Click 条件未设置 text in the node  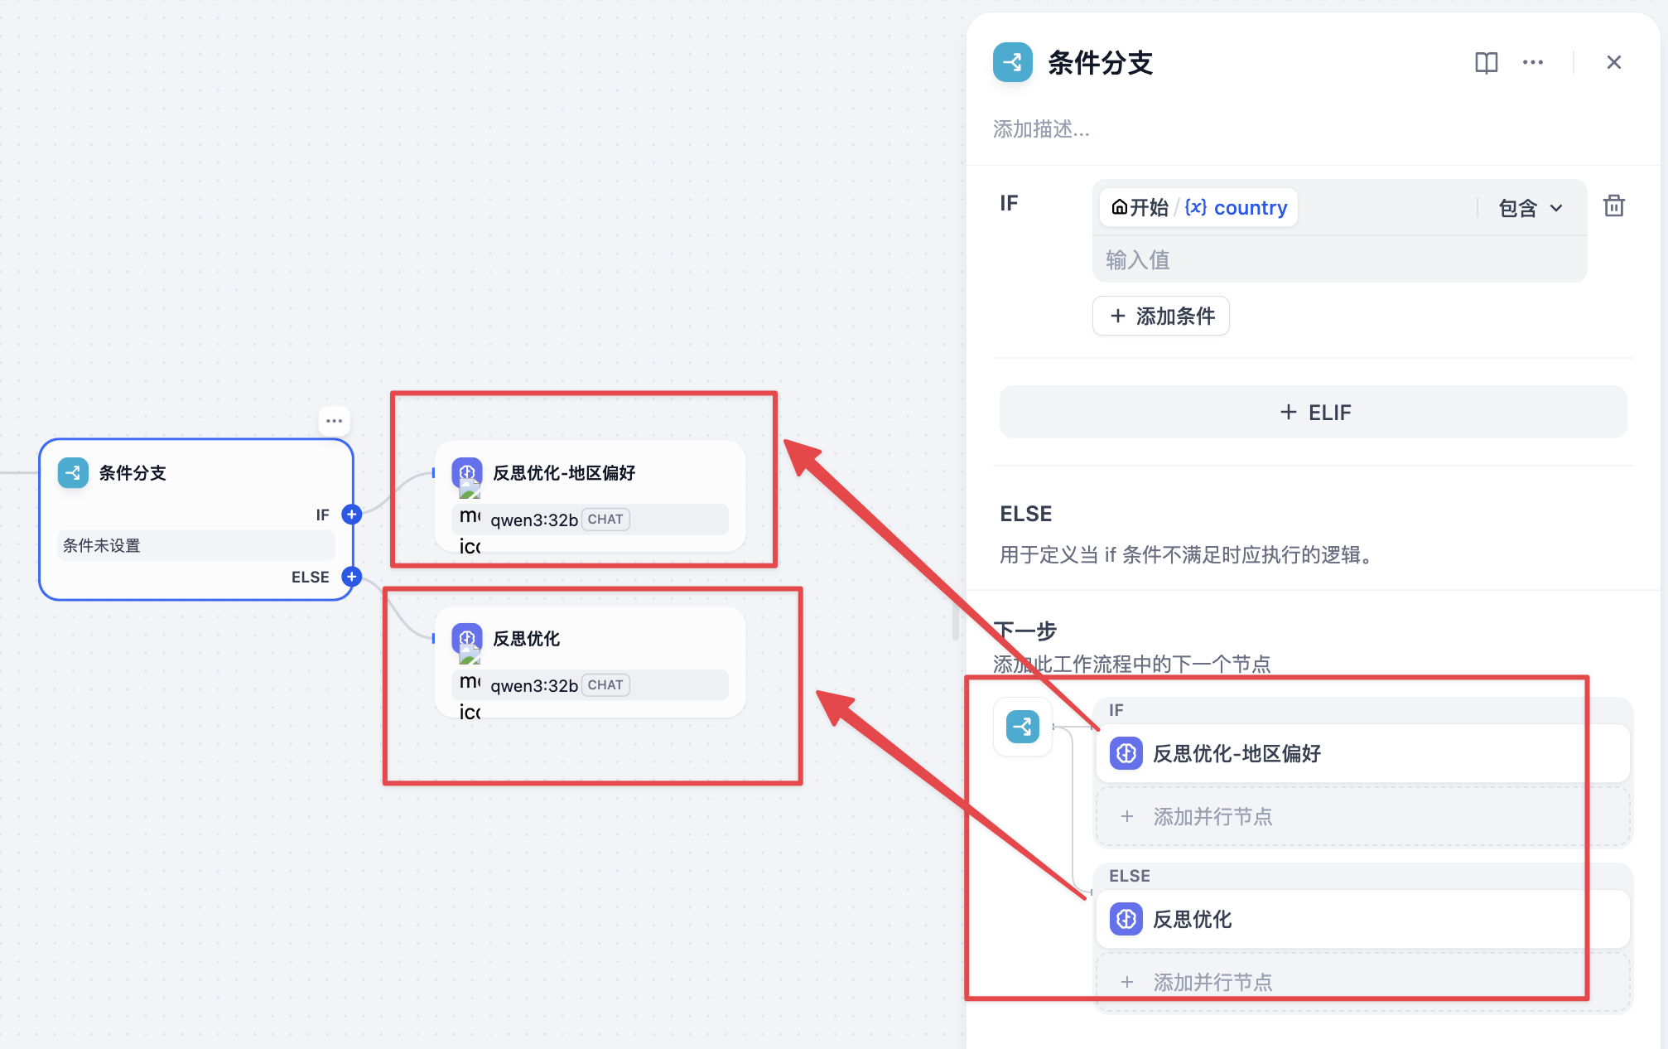click(102, 545)
